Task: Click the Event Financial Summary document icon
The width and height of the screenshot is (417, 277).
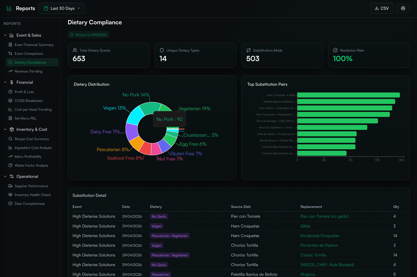Action: pyautogui.click(x=10, y=45)
